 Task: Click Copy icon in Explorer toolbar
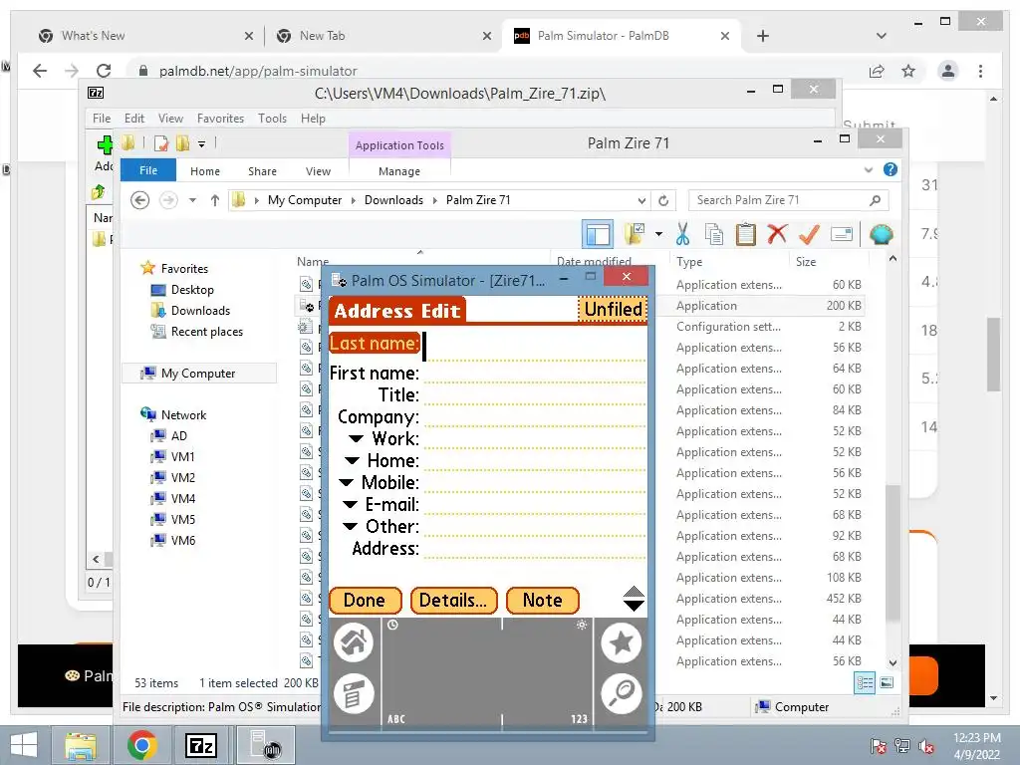pyautogui.click(x=714, y=234)
